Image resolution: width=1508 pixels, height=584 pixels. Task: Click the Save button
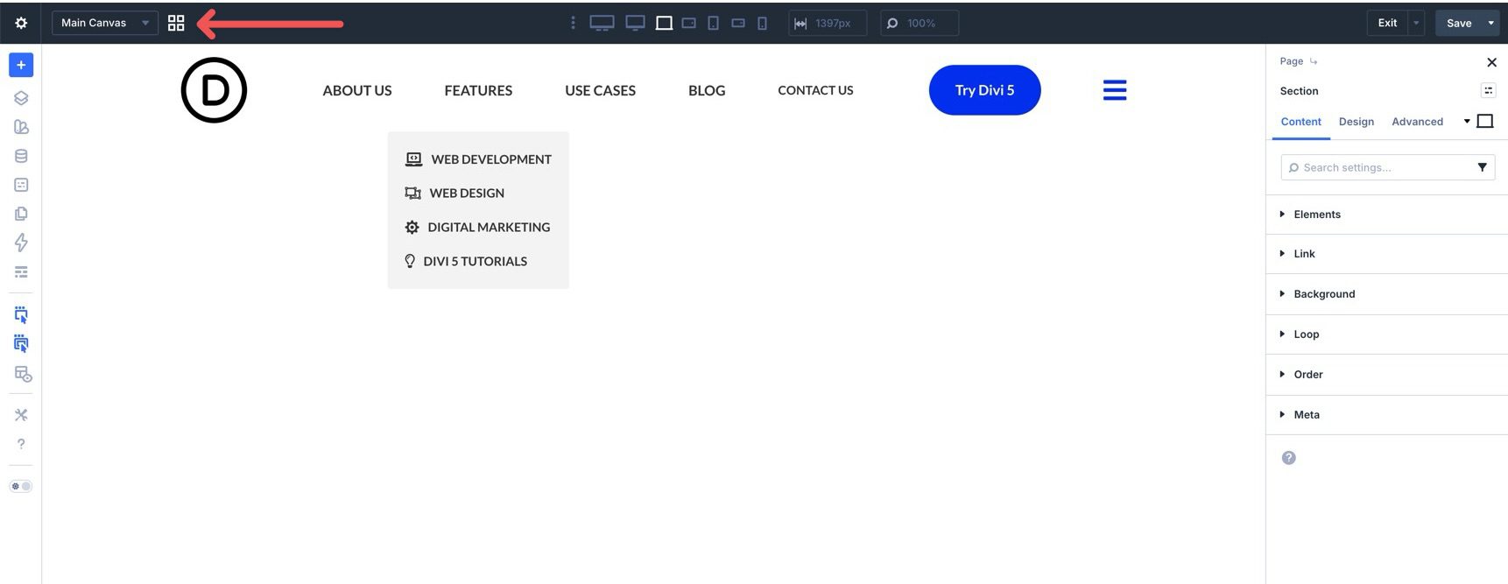tap(1459, 23)
